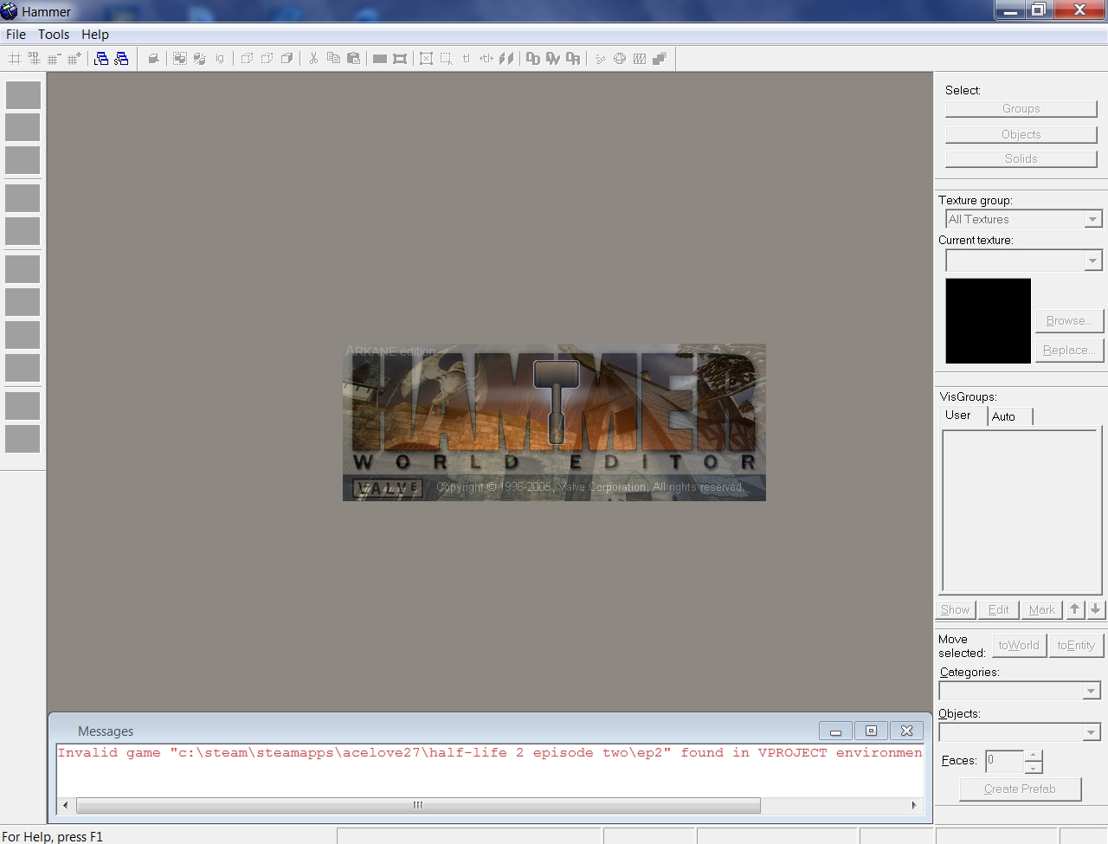
Task: Click the last toolbar icon with stacked blocks
Action: click(x=660, y=59)
